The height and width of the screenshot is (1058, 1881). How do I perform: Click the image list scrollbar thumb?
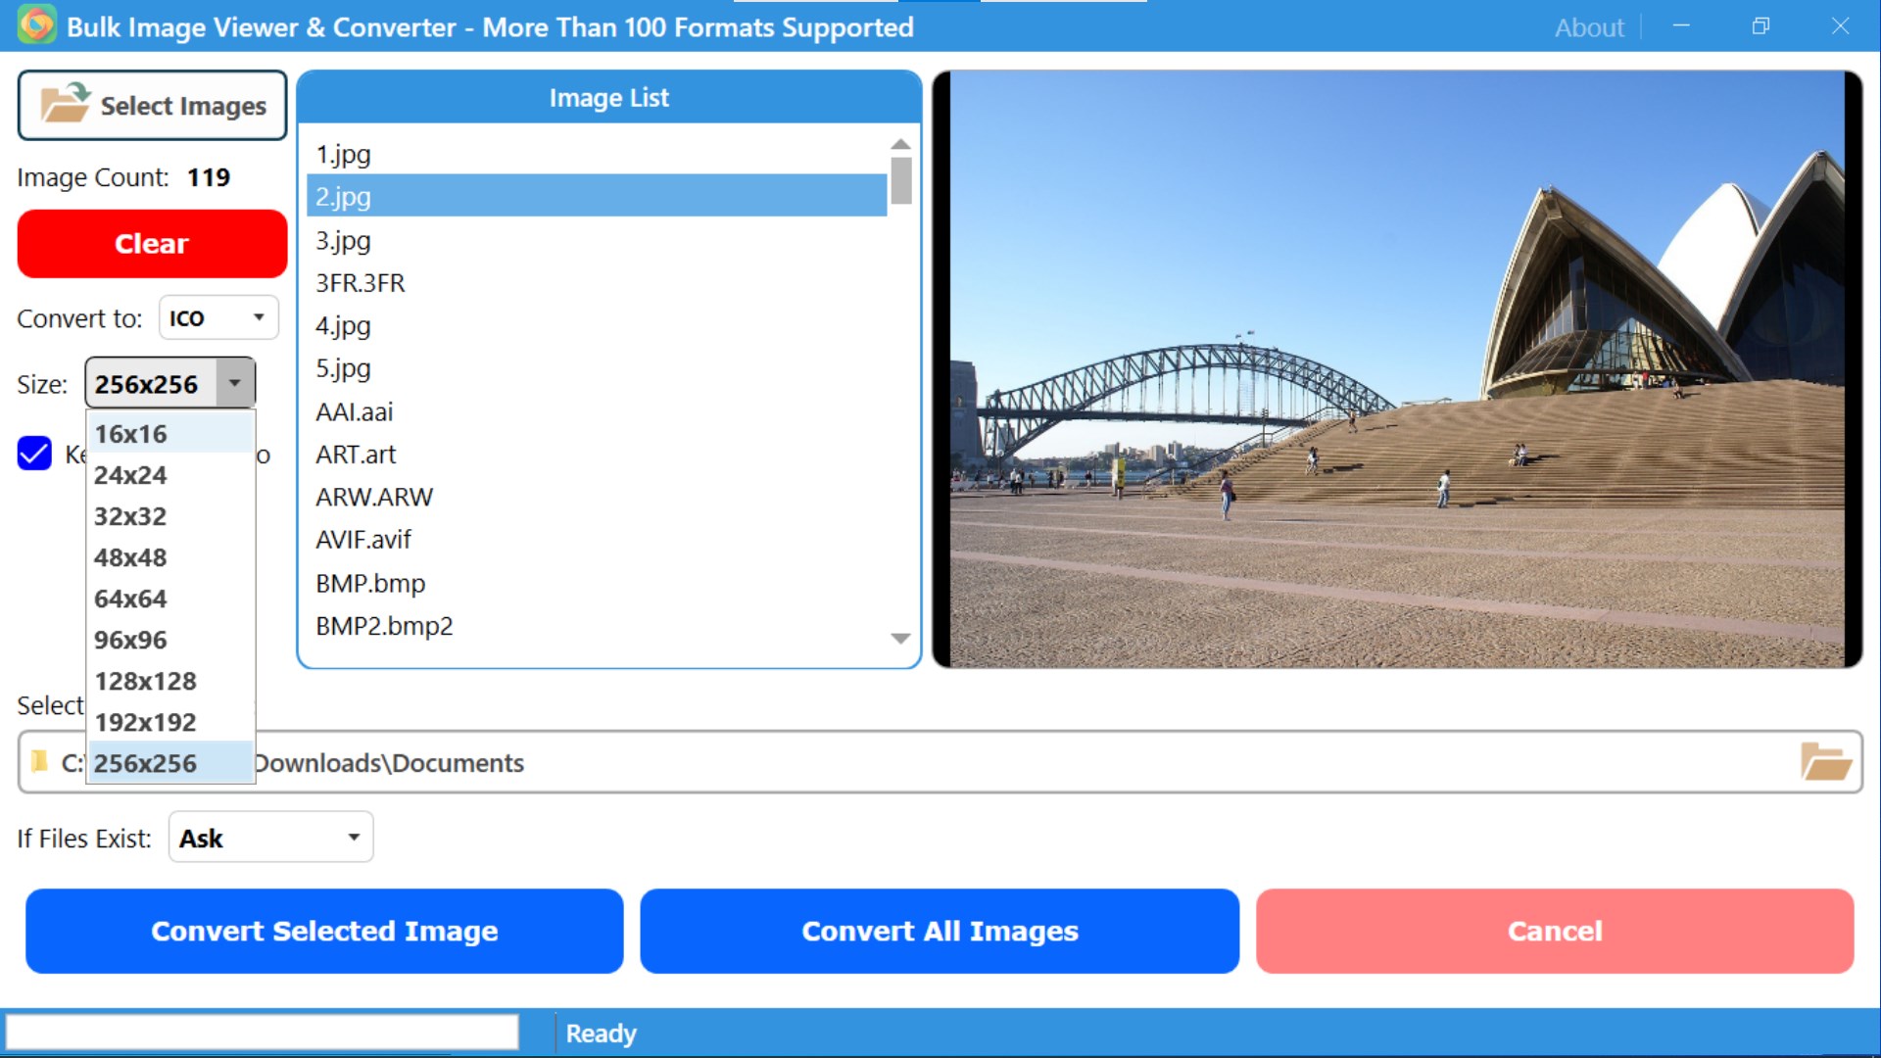900,180
